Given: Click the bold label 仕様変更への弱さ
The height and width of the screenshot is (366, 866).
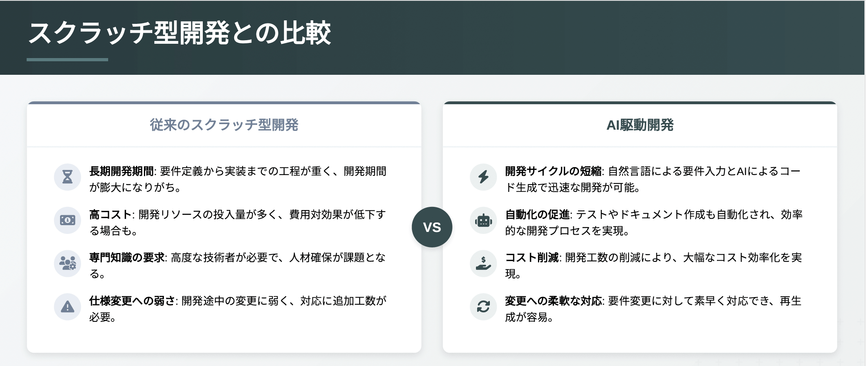Looking at the screenshot, I should pos(132,301).
